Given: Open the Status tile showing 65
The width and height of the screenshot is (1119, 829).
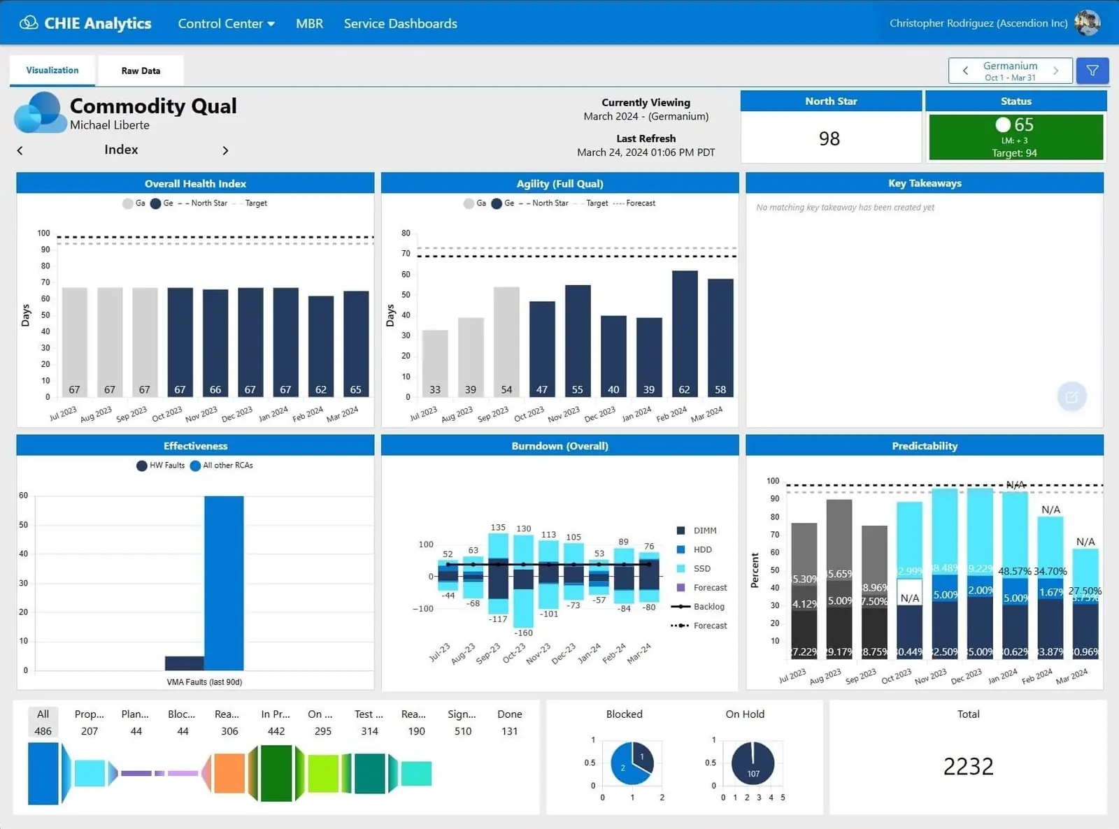Looking at the screenshot, I should click(x=1015, y=137).
